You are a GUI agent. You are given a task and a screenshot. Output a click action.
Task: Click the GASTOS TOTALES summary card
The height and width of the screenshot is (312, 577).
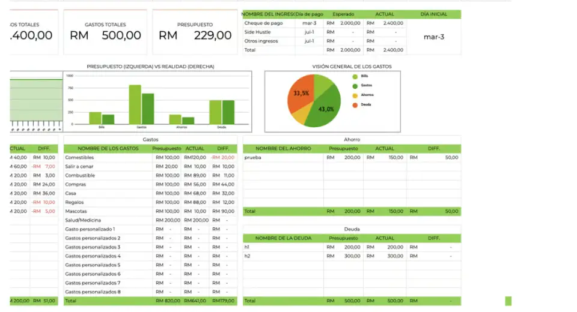coord(106,32)
